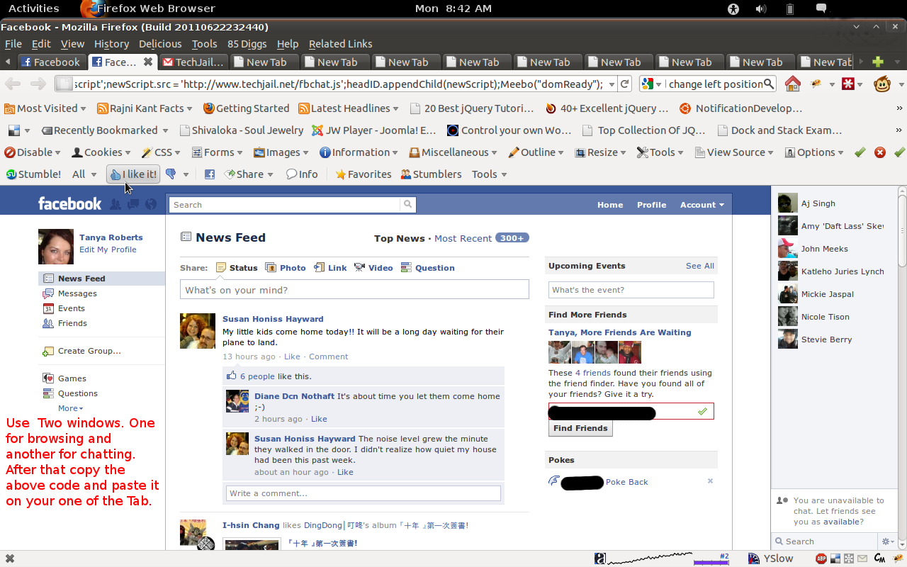Click the available link in chat panel

tap(840, 522)
